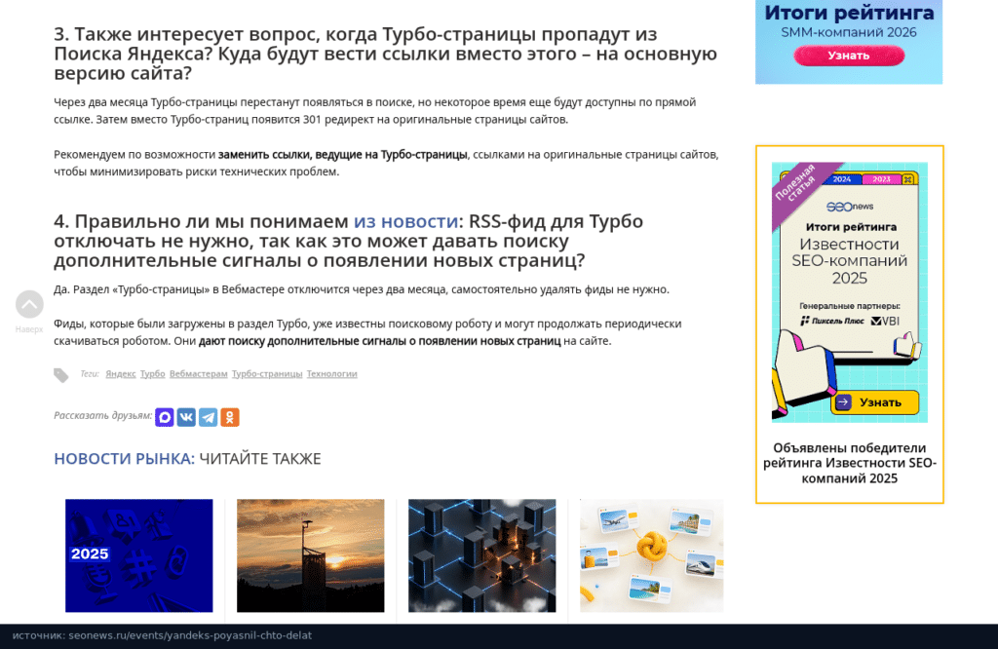The height and width of the screenshot is (649, 998).
Task: Click heading 3 starting 'Также интересует вопрос'
Action: [x=386, y=54]
